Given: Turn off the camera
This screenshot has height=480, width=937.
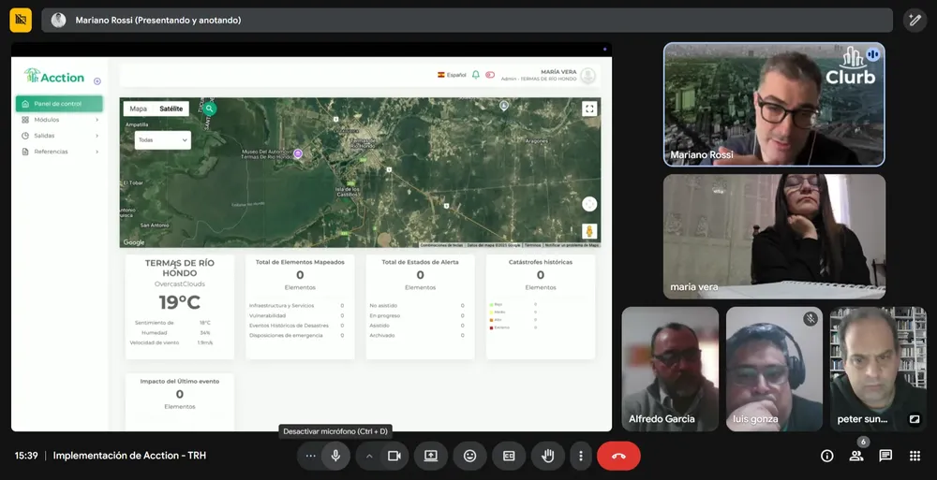Looking at the screenshot, I should [x=394, y=456].
